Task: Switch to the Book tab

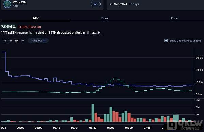Action: pyautogui.click(x=105, y=18)
